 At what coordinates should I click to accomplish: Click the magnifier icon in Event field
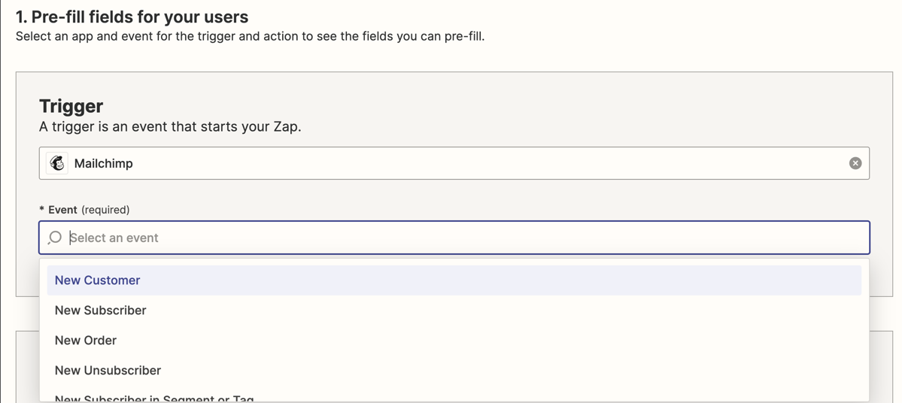(55, 238)
